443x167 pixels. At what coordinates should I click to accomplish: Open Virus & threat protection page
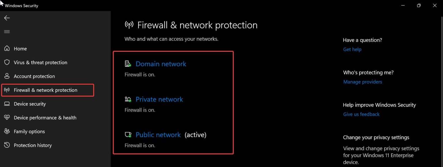[40, 62]
